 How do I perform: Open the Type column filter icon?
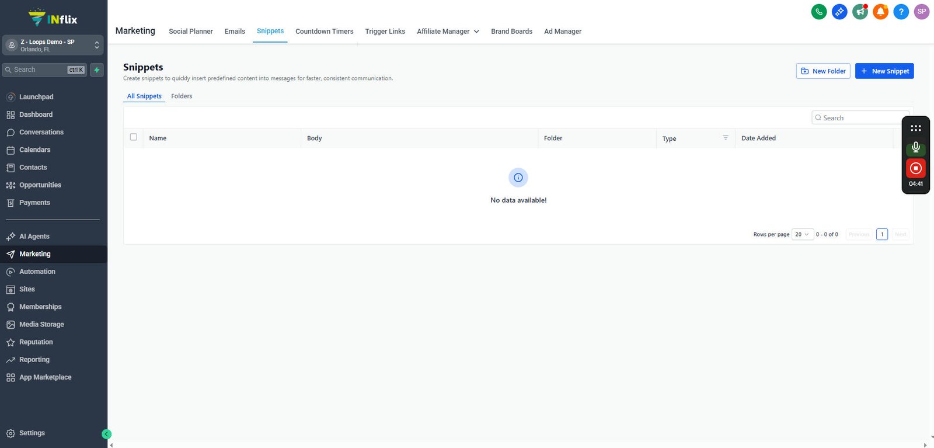pos(726,138)
